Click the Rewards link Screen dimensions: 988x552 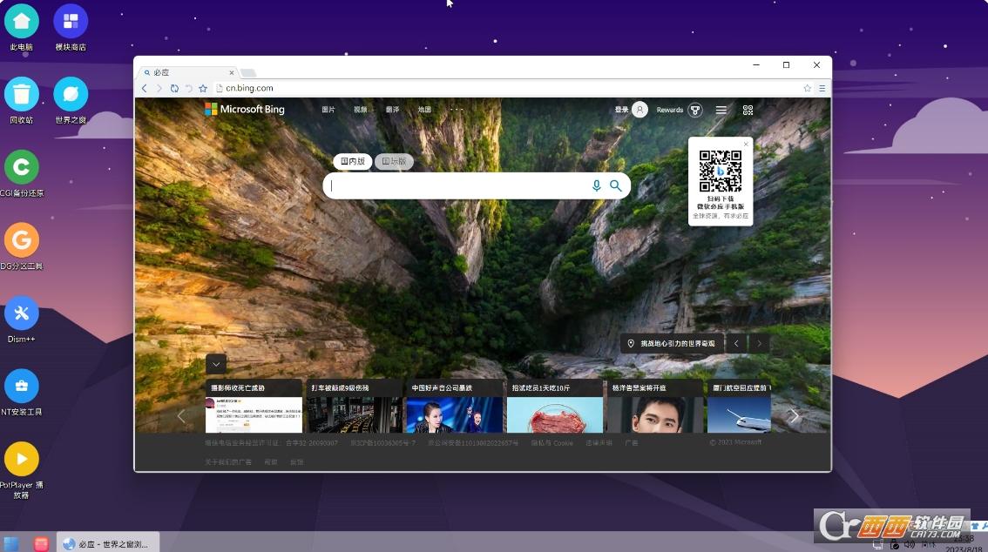[x=670, y=111]
